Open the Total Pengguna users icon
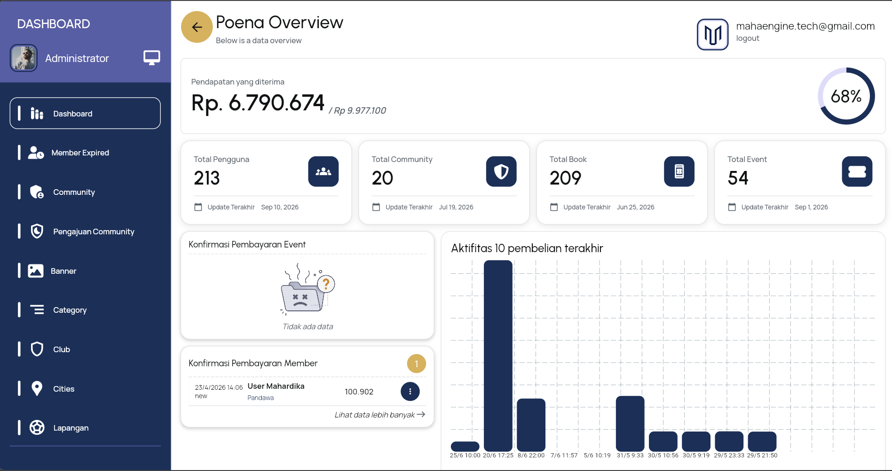This screenshot has height=471, width=892. pos(323,171)
